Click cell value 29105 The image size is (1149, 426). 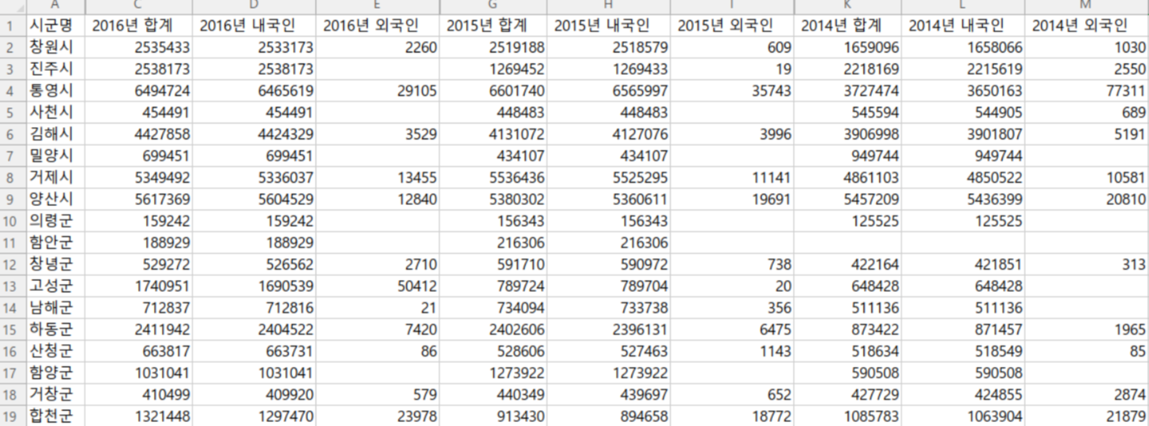tap(377, 90)
